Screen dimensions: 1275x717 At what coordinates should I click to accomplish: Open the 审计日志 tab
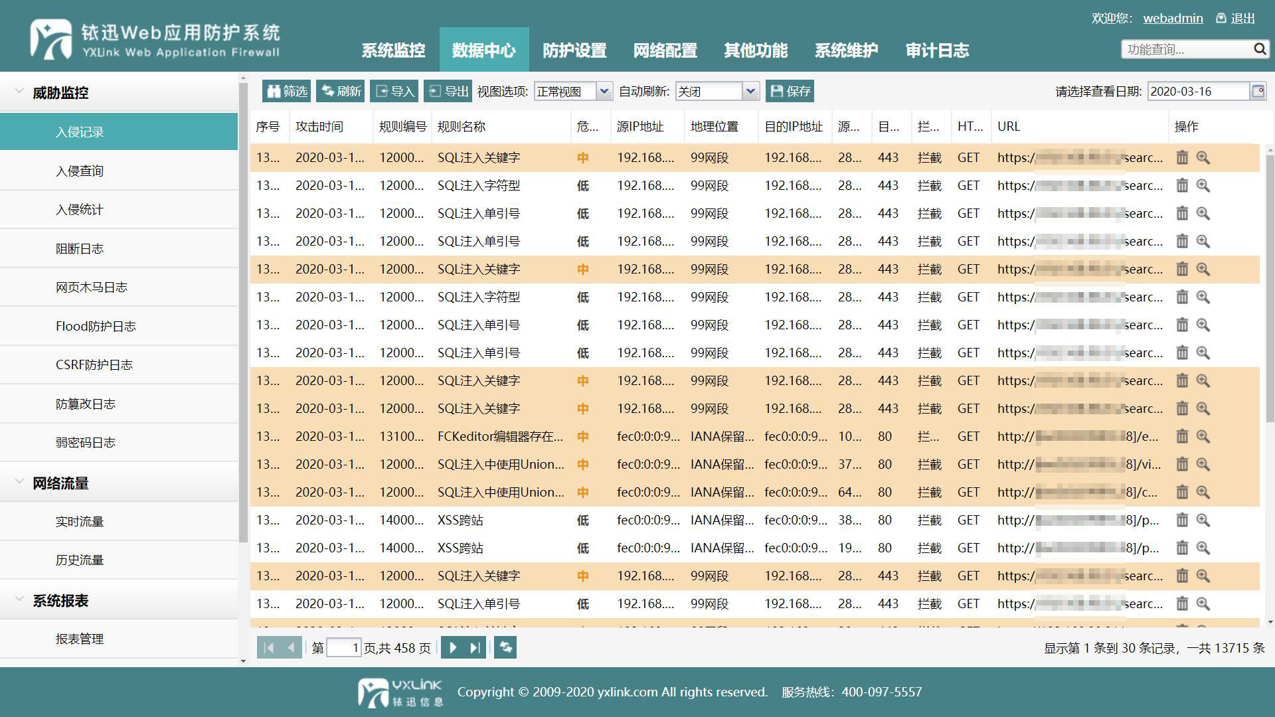coord(937,50)
